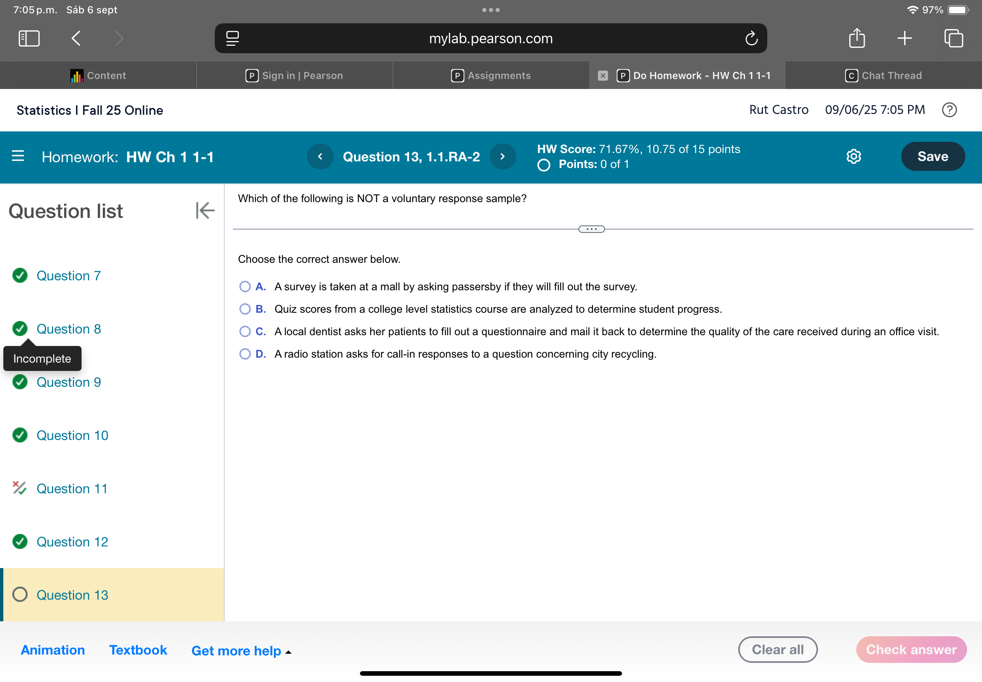Open the homework hamburger menu
Image resolution: width=982 pixels, height=682 pixels.
pyautogui.click(x=17, y=156)
